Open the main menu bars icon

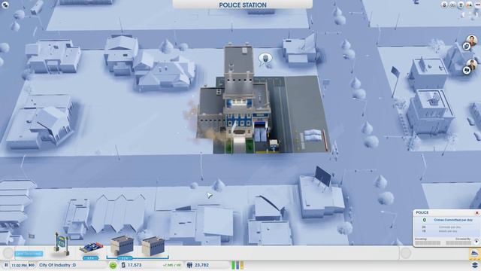(x=477, y=5)
